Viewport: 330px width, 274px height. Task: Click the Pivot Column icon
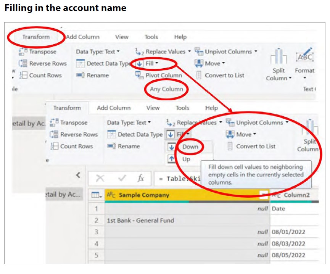(140, 75)
